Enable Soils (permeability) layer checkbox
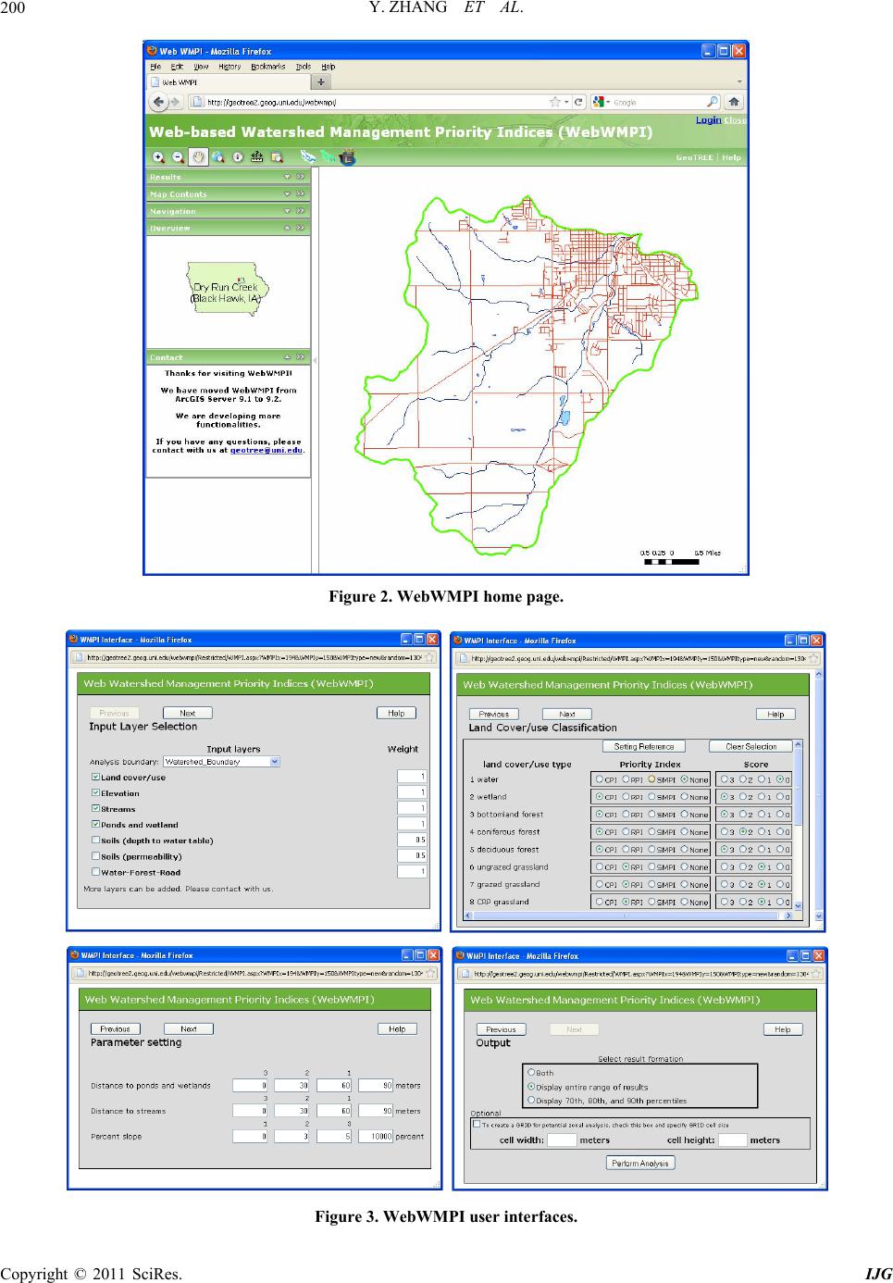This screenshot has width=893, height=1283. coord(95,856)
